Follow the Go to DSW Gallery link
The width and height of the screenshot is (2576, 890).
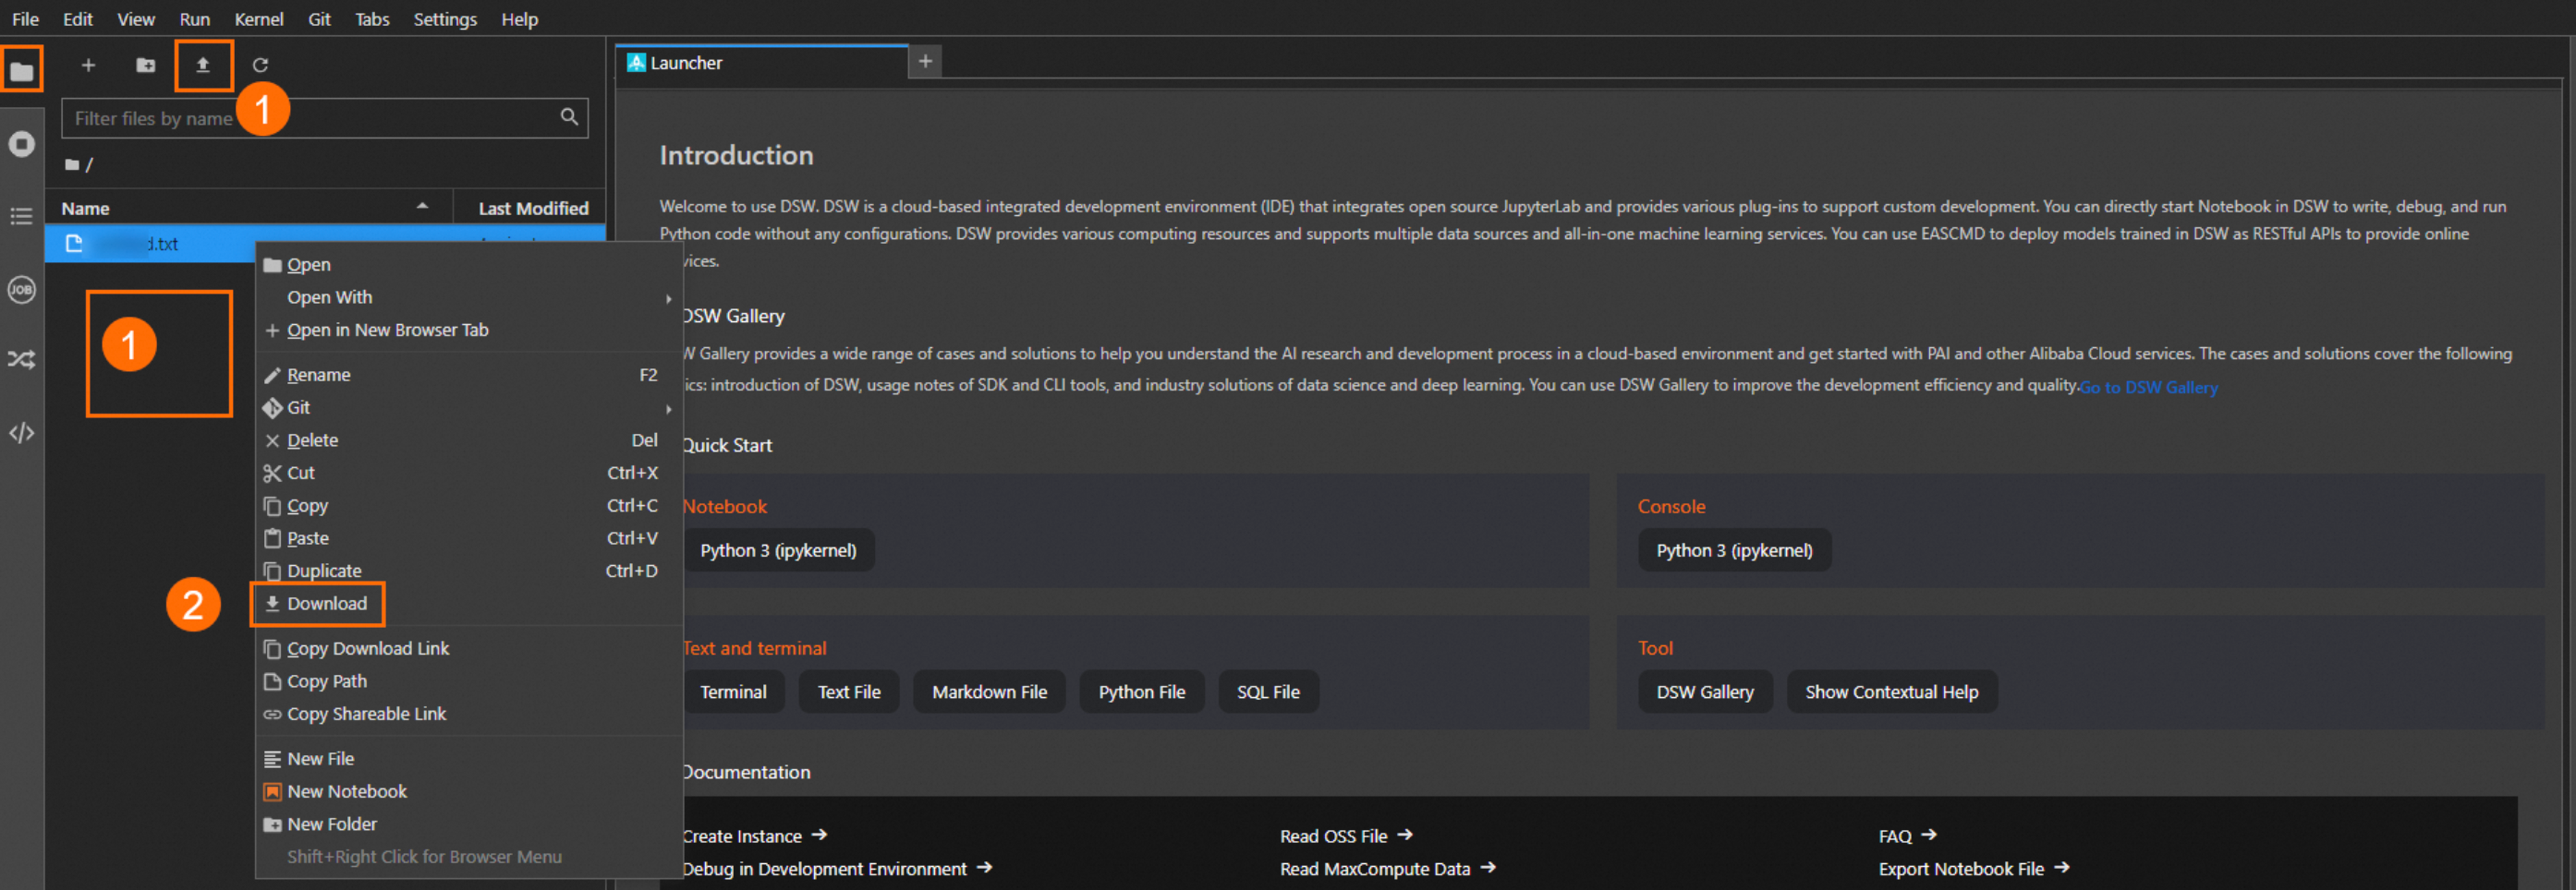click(x=2148, y=388)
